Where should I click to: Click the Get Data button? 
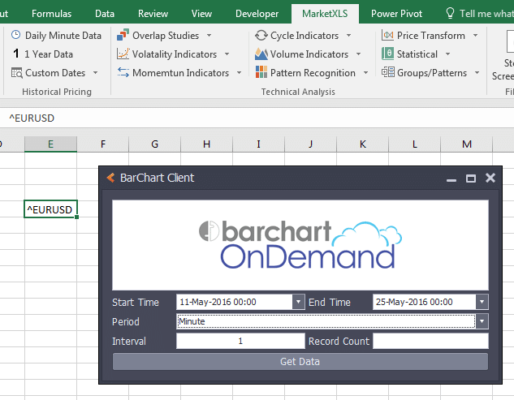pos(300,361)
